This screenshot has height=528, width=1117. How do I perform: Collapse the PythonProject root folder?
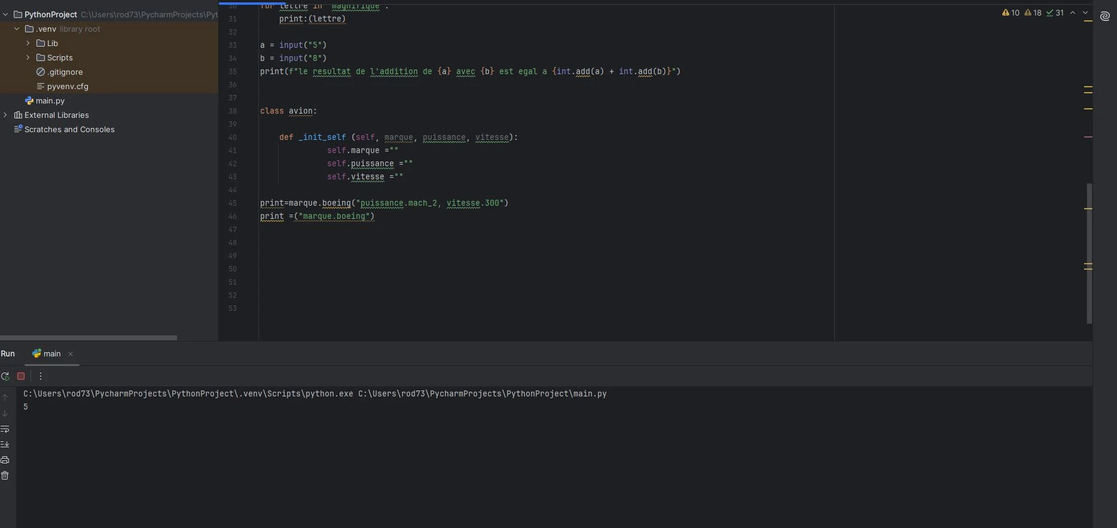[x=5, y=14]
